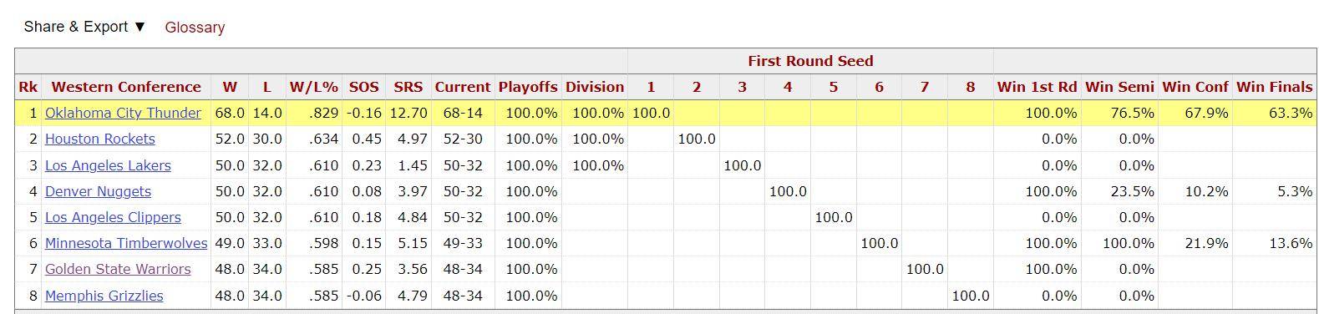Open Los Angeles Lakers team link

108,165
